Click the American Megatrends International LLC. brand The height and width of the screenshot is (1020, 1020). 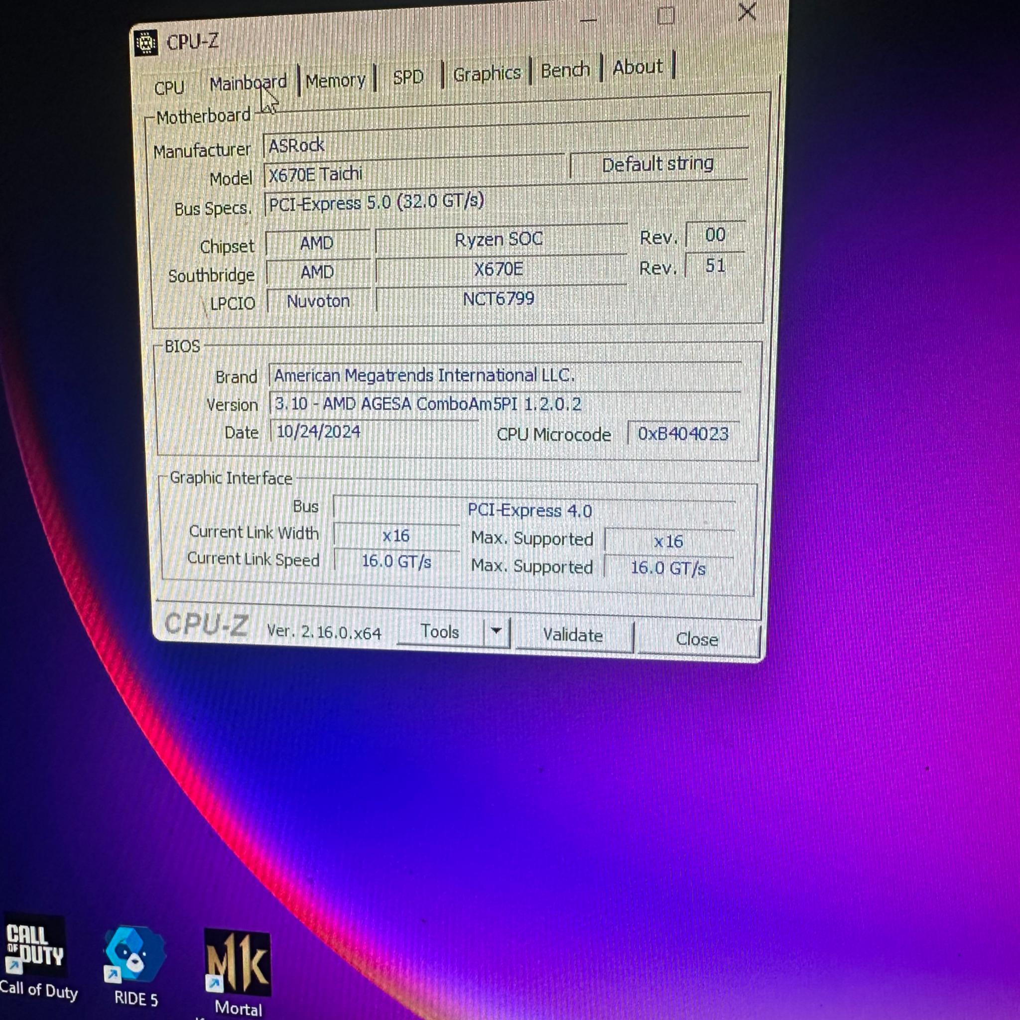(505, 376)
